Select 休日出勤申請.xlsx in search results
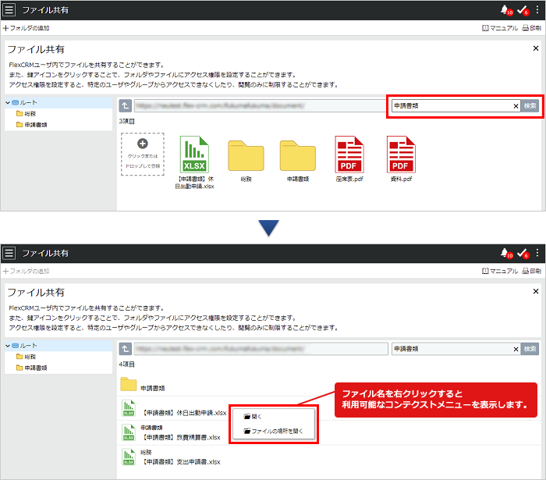Viewport: 546px width, 480px height. 185,413
